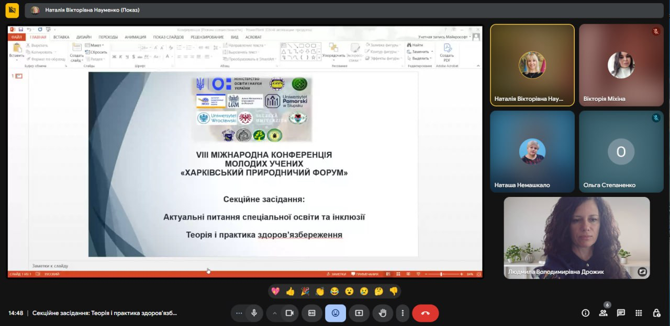Send the surprised face reaction

(x=349, y=291)
